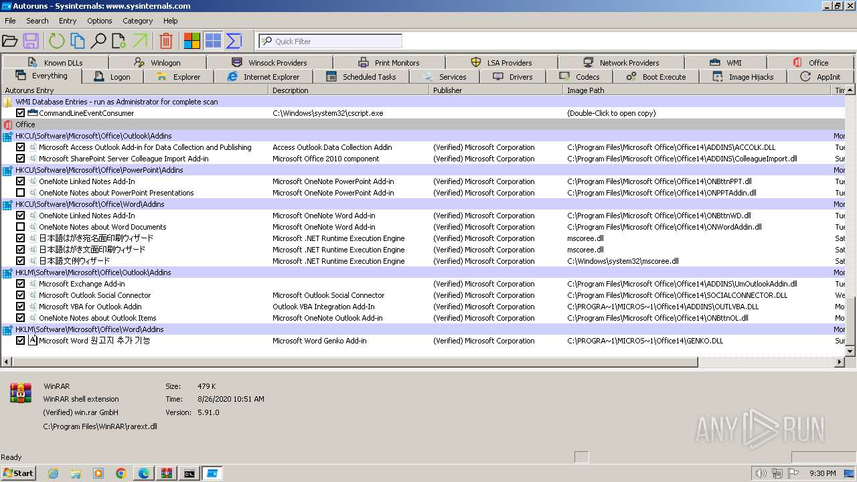Click the Find magnifier toolbar icon
Screen dimensions: 857x482
click(x=98, y=41)
